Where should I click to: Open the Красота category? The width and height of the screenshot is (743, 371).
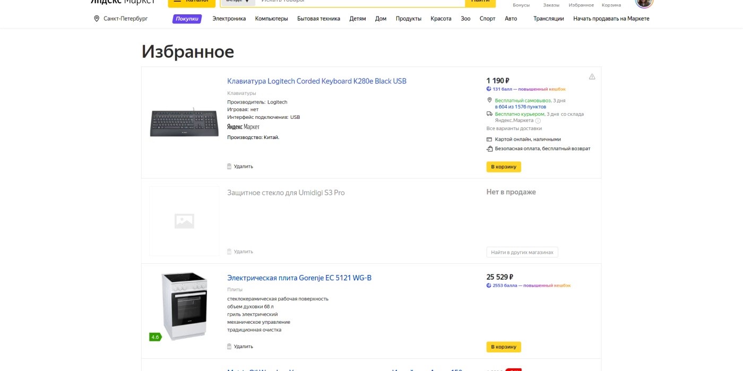click(x=441, y=19)
